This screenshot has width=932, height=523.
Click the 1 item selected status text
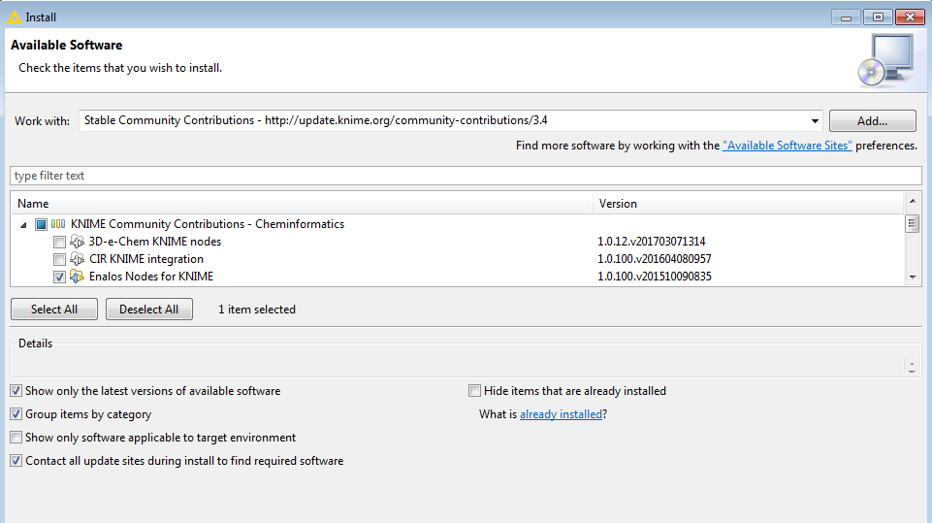tap(257, 310)
